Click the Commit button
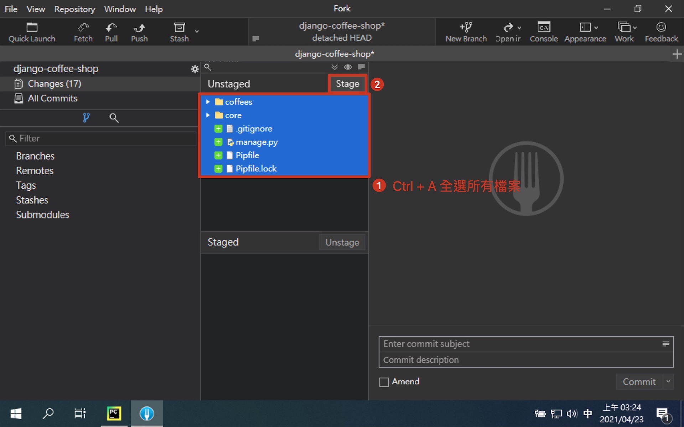 pos(639,382)
